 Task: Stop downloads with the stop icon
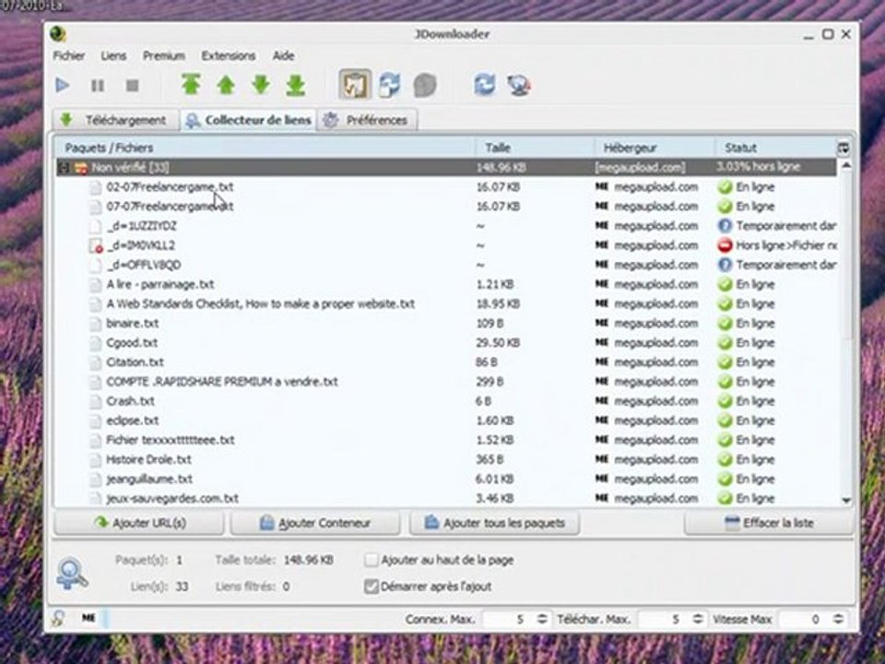pos(132,85)
